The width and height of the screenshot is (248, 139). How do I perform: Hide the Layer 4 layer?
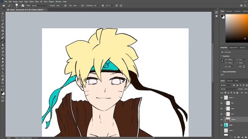click(x=221, y=98)
